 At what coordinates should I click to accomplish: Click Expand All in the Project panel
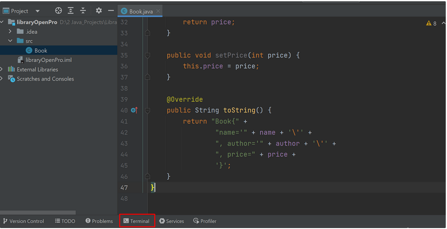[x=70, y=10]
